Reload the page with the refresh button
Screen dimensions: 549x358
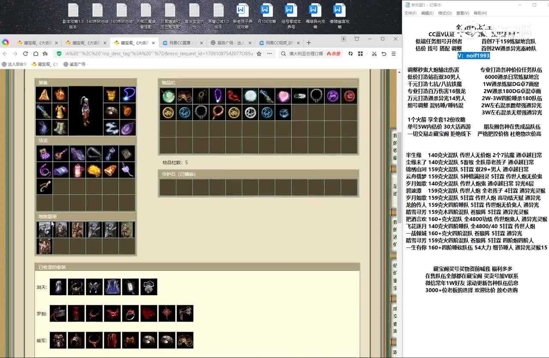(x=25, y=54)
